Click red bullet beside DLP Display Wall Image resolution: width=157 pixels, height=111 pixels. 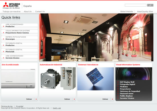[x=118, y=82]
